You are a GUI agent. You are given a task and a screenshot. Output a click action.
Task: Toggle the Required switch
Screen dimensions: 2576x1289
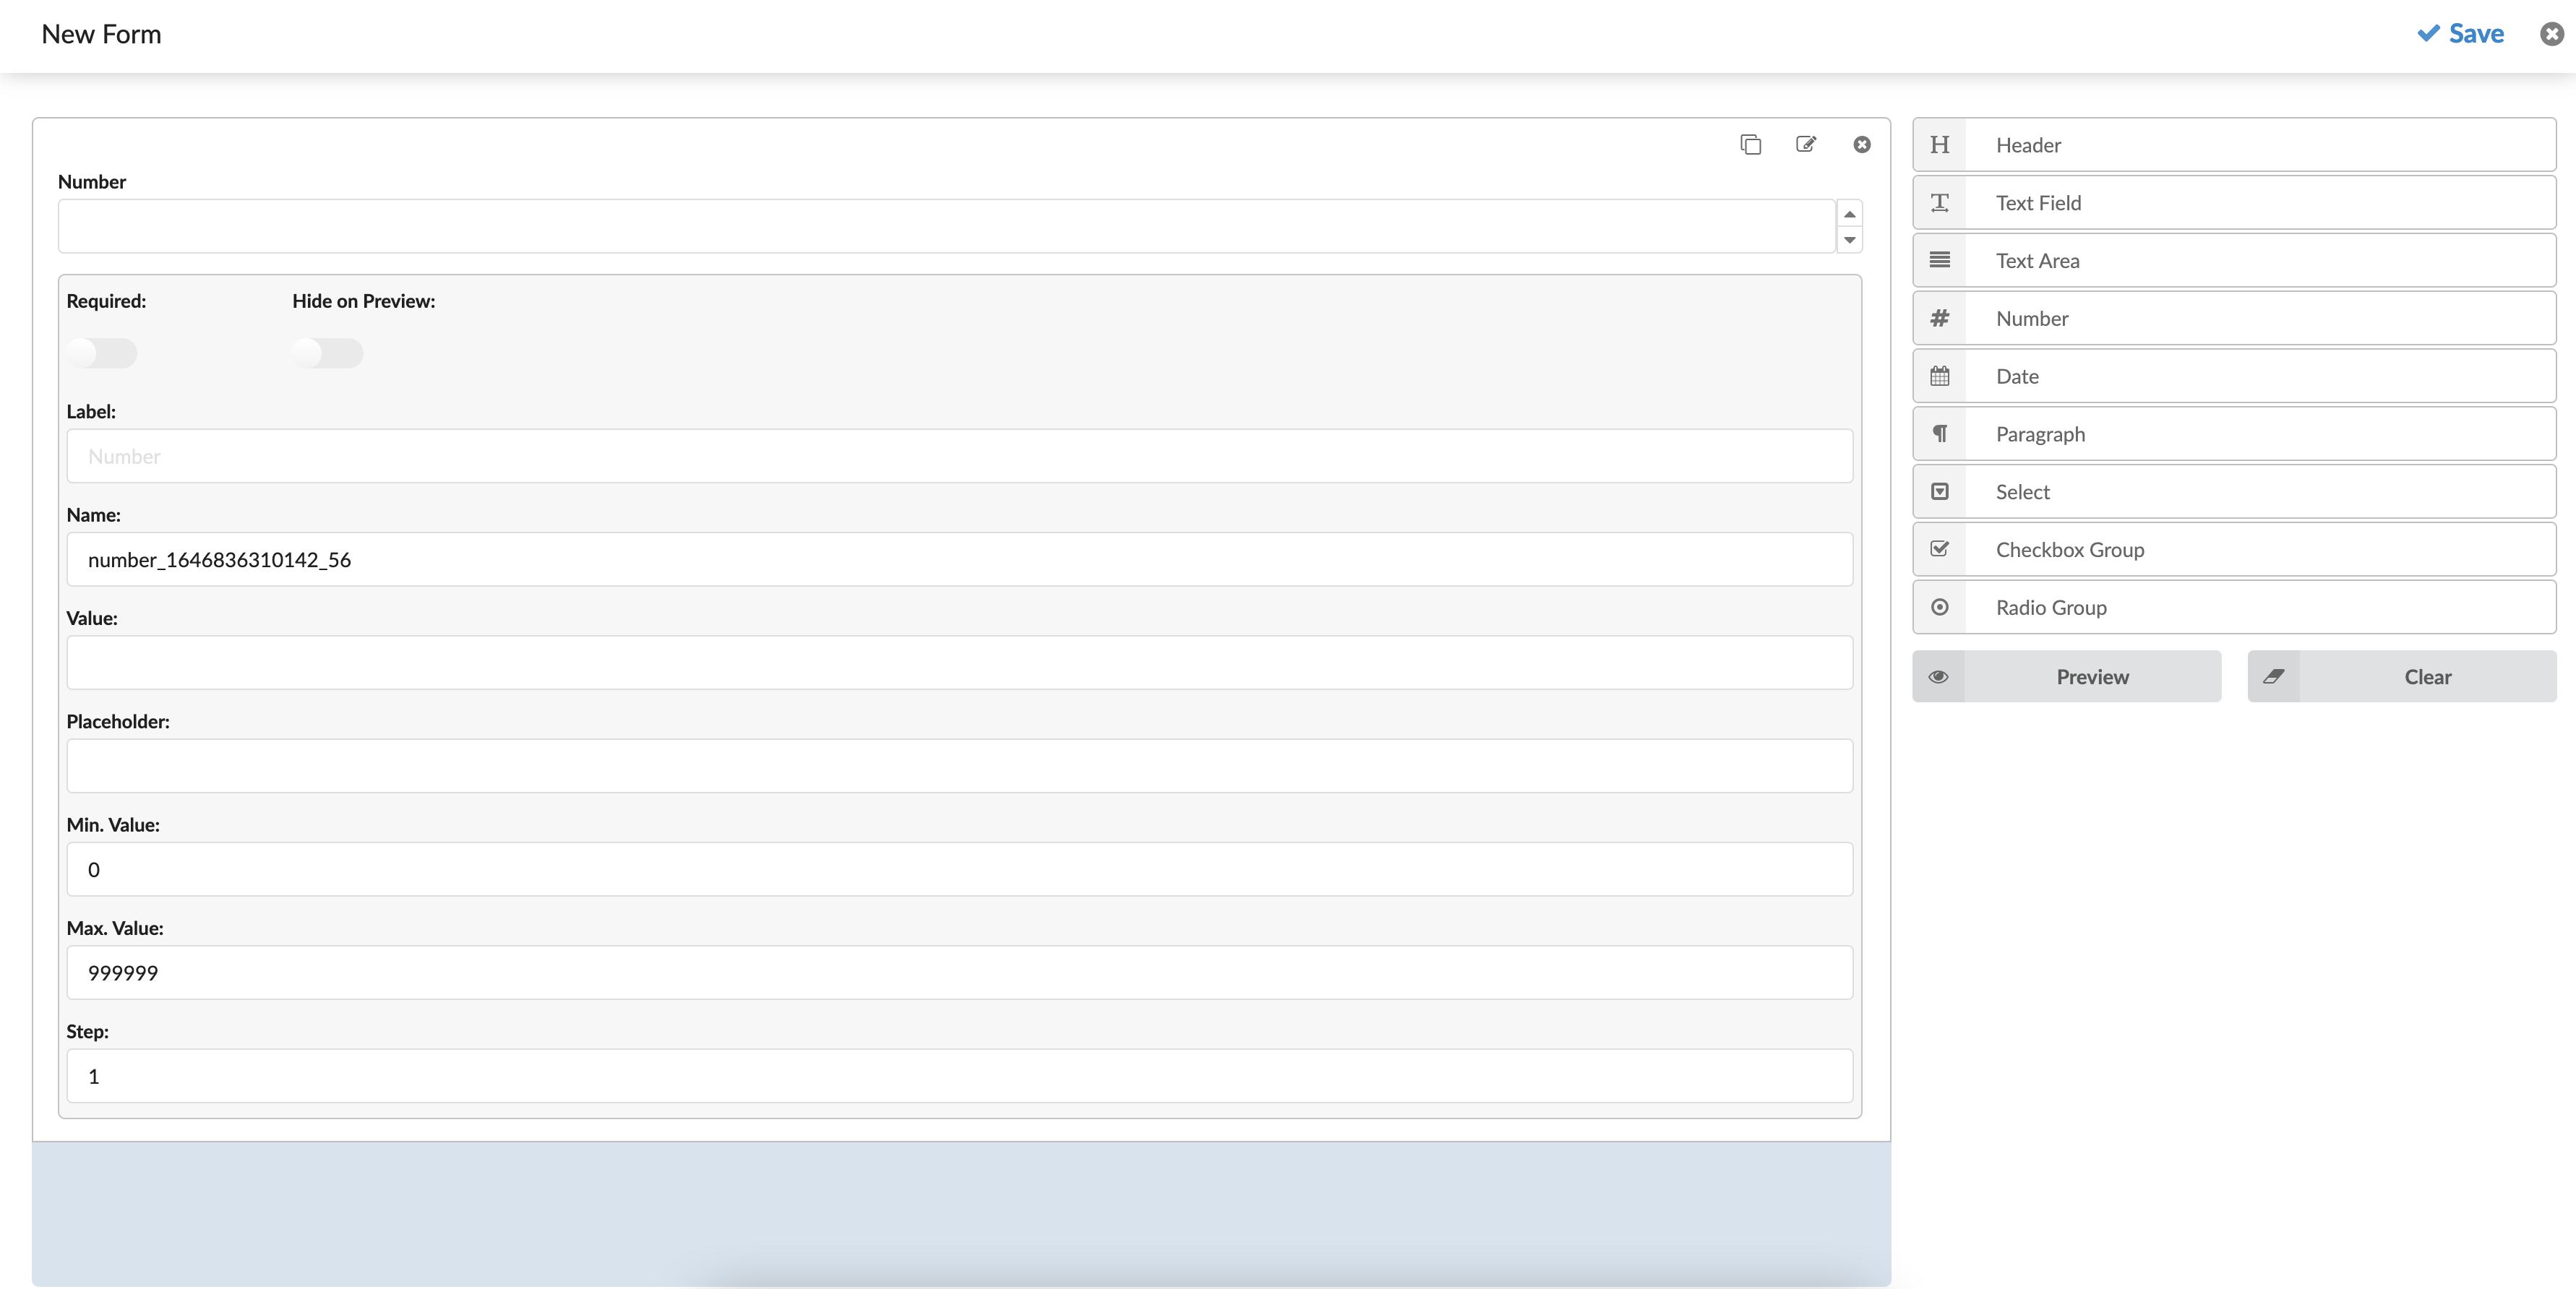coord(102,353)
